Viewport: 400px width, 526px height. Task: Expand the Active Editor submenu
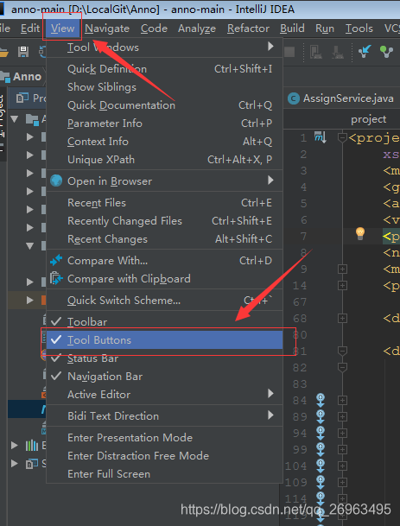[164, 394]
